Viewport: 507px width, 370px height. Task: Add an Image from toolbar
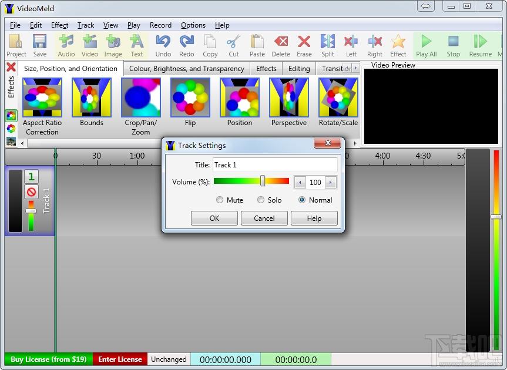pos(113,46)
